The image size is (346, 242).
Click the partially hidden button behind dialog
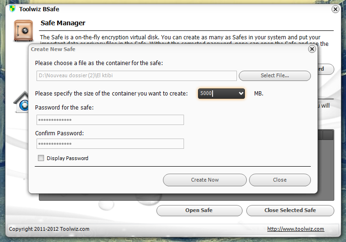click(x=325, y=69)
